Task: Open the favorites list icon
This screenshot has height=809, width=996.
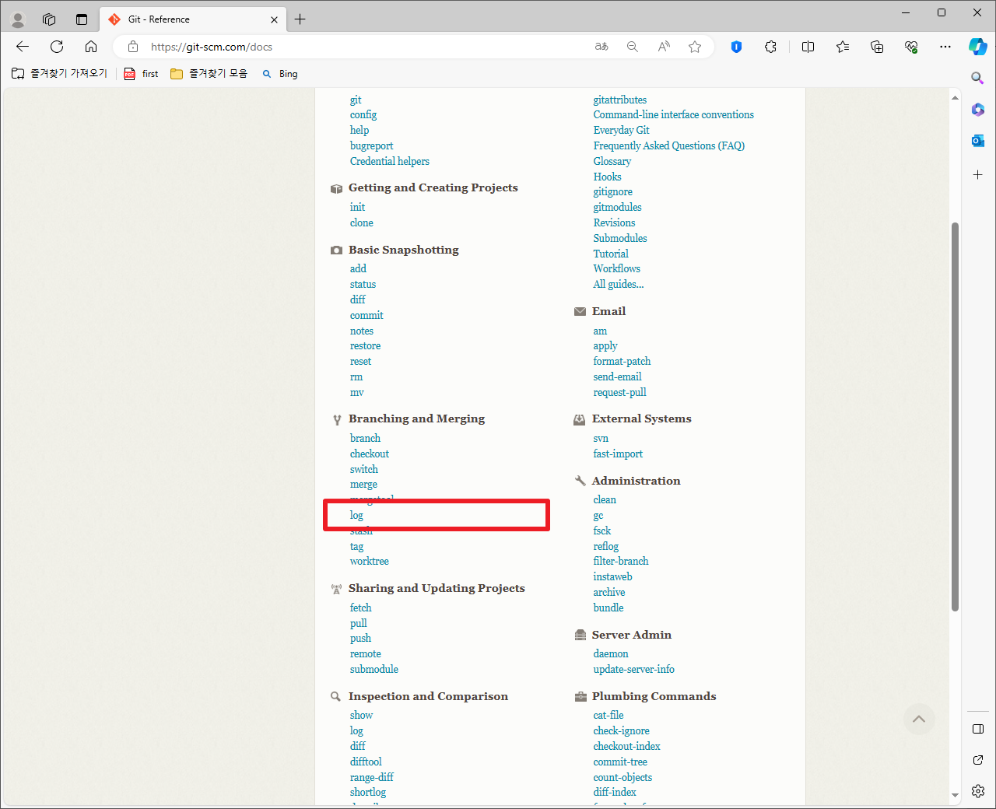Action: pyautogui.click(x=843, y=47)
